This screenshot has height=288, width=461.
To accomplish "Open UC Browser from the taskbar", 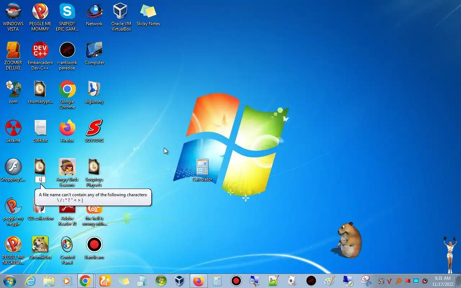I will tap(105, 281).
